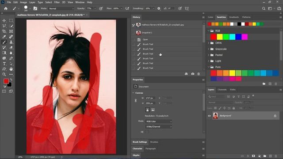Expand the Pastel swatch group
Viewport: 283px width, 159px height.
coord(209,55)
